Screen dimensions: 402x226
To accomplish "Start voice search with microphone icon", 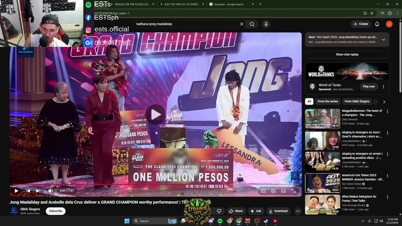I will [x=266, y=24].
